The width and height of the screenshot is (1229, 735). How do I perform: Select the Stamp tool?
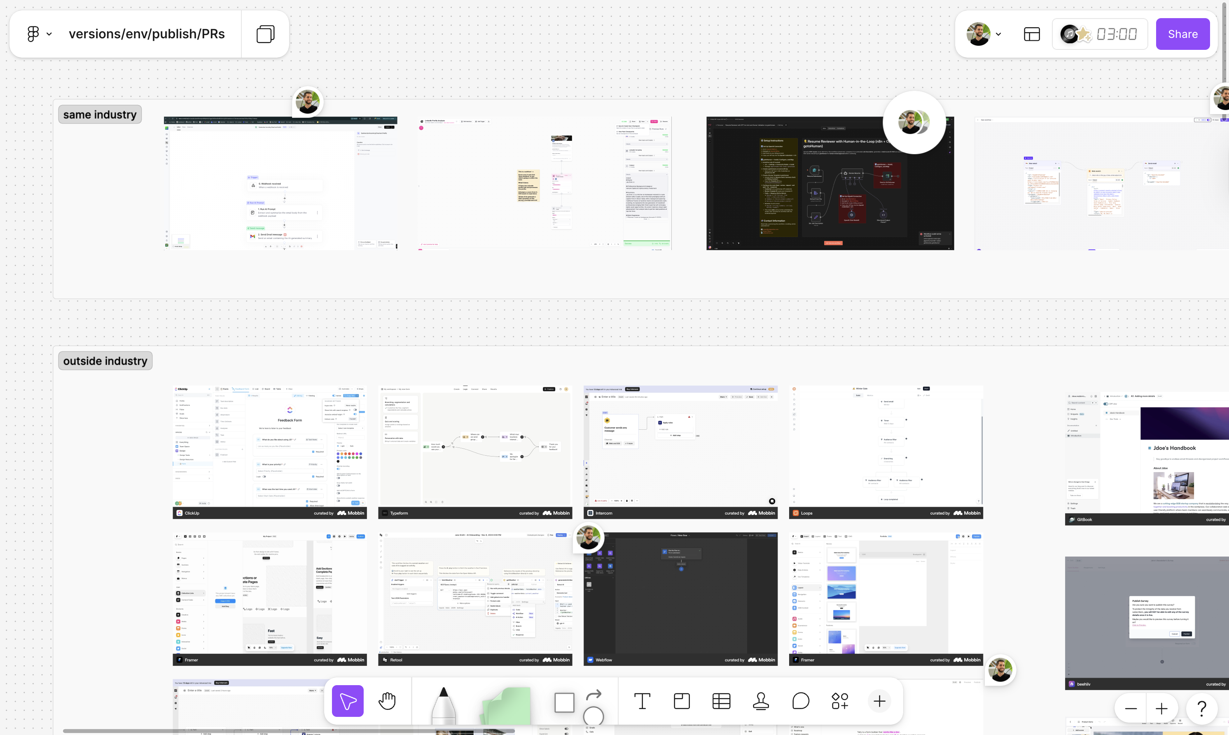click(761, 701)
